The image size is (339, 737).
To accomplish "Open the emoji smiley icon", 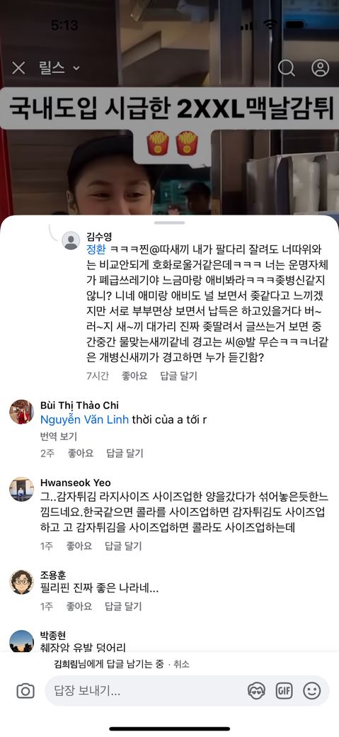I will tap(312, 691).
